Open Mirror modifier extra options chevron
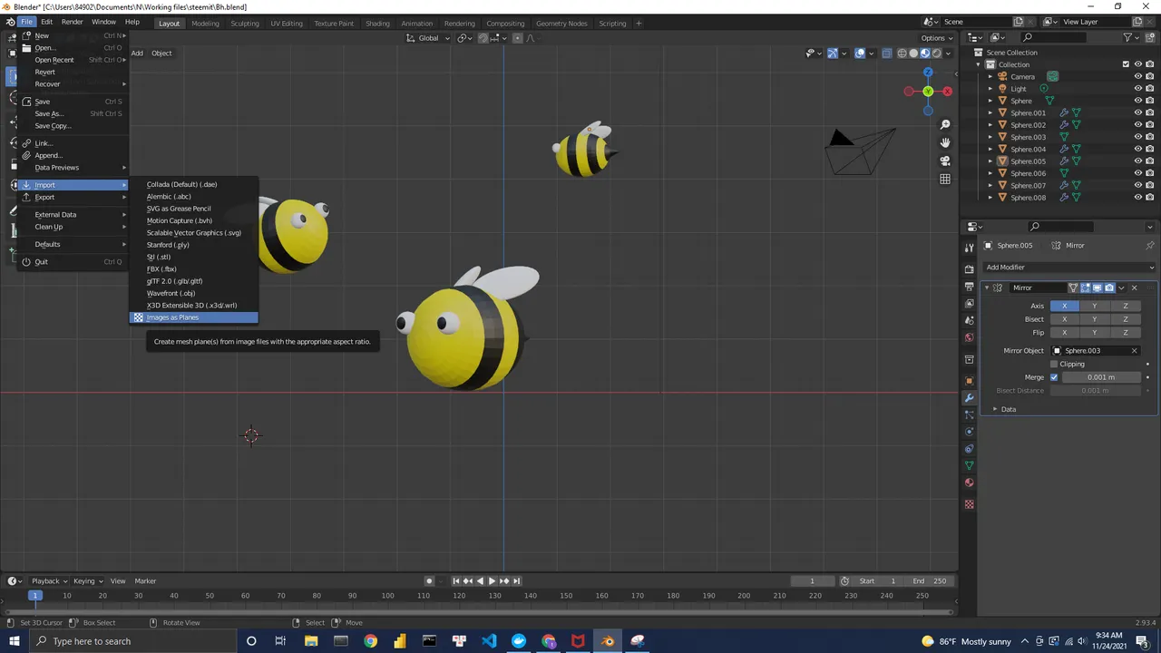 (x=1122, y=288)
